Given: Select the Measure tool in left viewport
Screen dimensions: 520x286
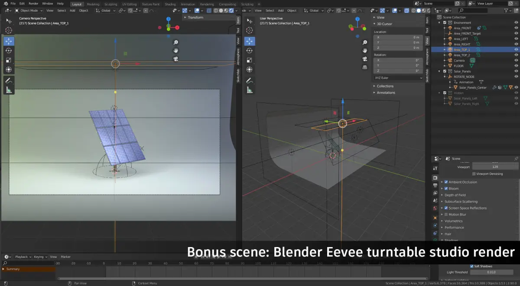Looking at the screenshot, I should click(x=9, y=90).
